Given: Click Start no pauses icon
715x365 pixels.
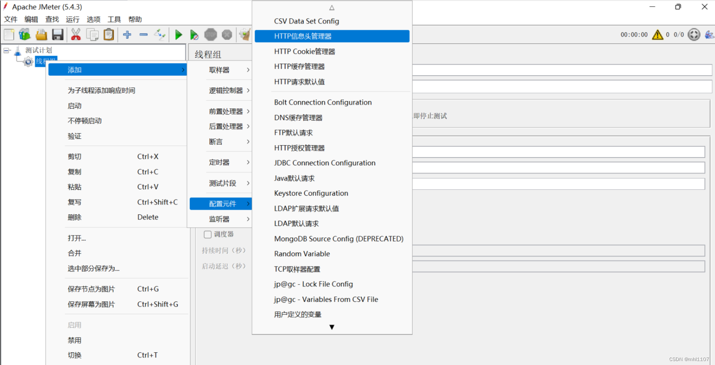Looking at the screenshot, I should (194, 35).
